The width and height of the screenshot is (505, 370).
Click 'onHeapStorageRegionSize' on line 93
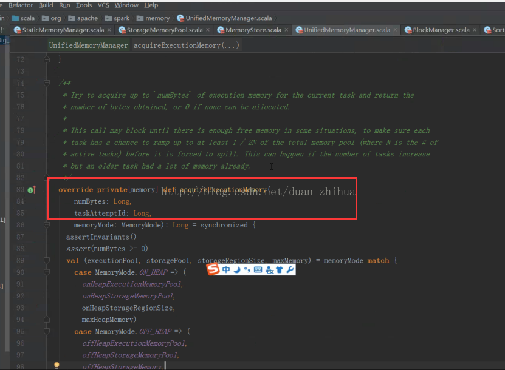[x=127, y=308]
